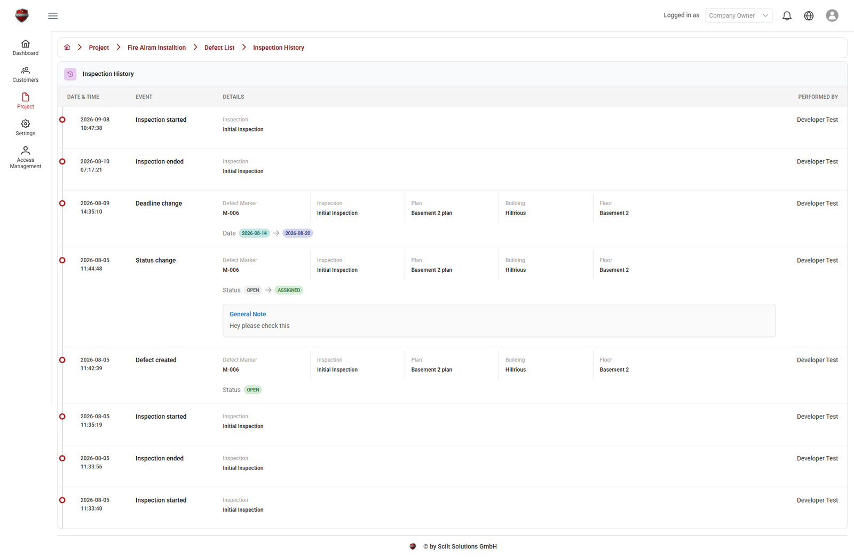Click timeline marker for Status change event
This screenshot has height=557, width=854.
coord(62,261)
